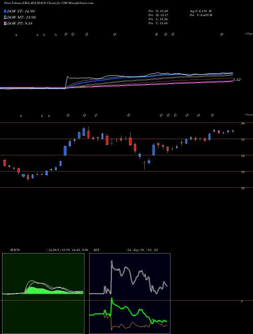Select the DOW ST: 14.99 label
This screenshot has height=334, width=253.
pos(21,11)
